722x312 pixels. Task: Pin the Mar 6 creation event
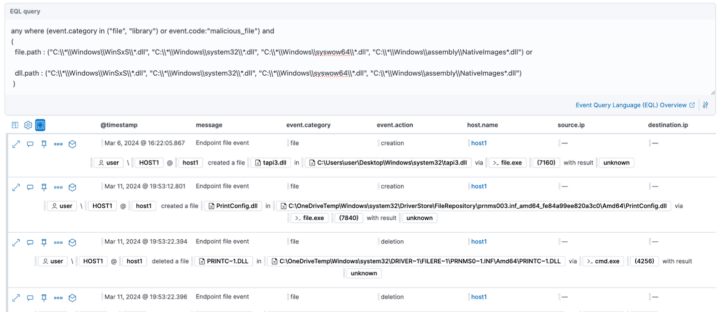click(44, 144)
